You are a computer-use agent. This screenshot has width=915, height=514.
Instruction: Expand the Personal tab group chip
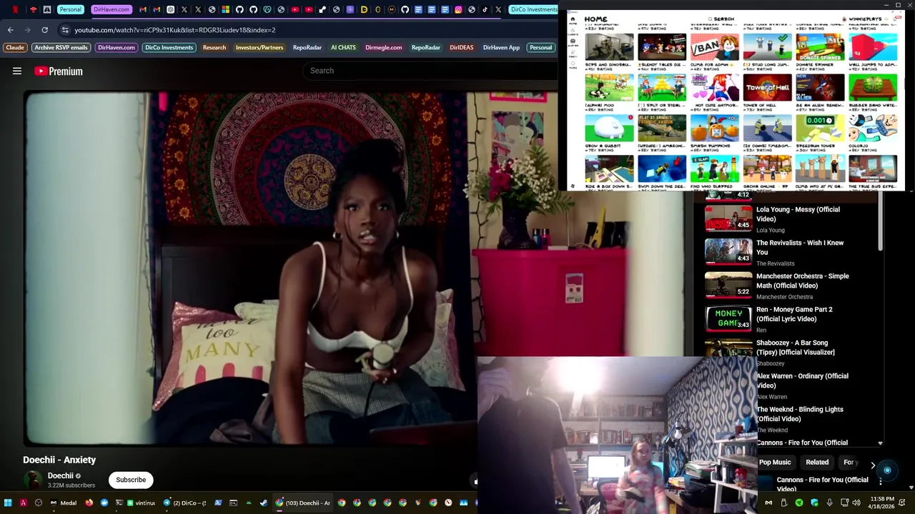point(70,9)
